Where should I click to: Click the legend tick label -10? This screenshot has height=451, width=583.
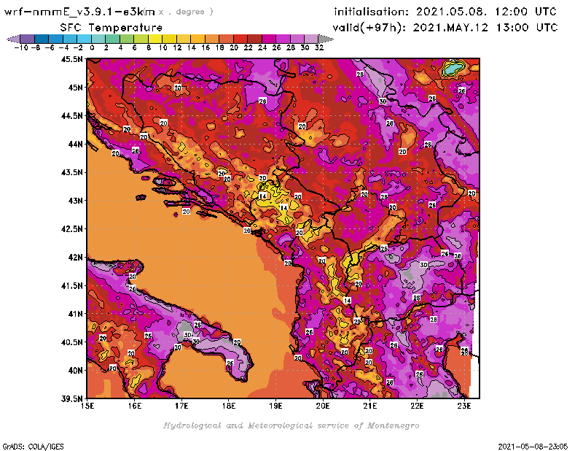21,47
